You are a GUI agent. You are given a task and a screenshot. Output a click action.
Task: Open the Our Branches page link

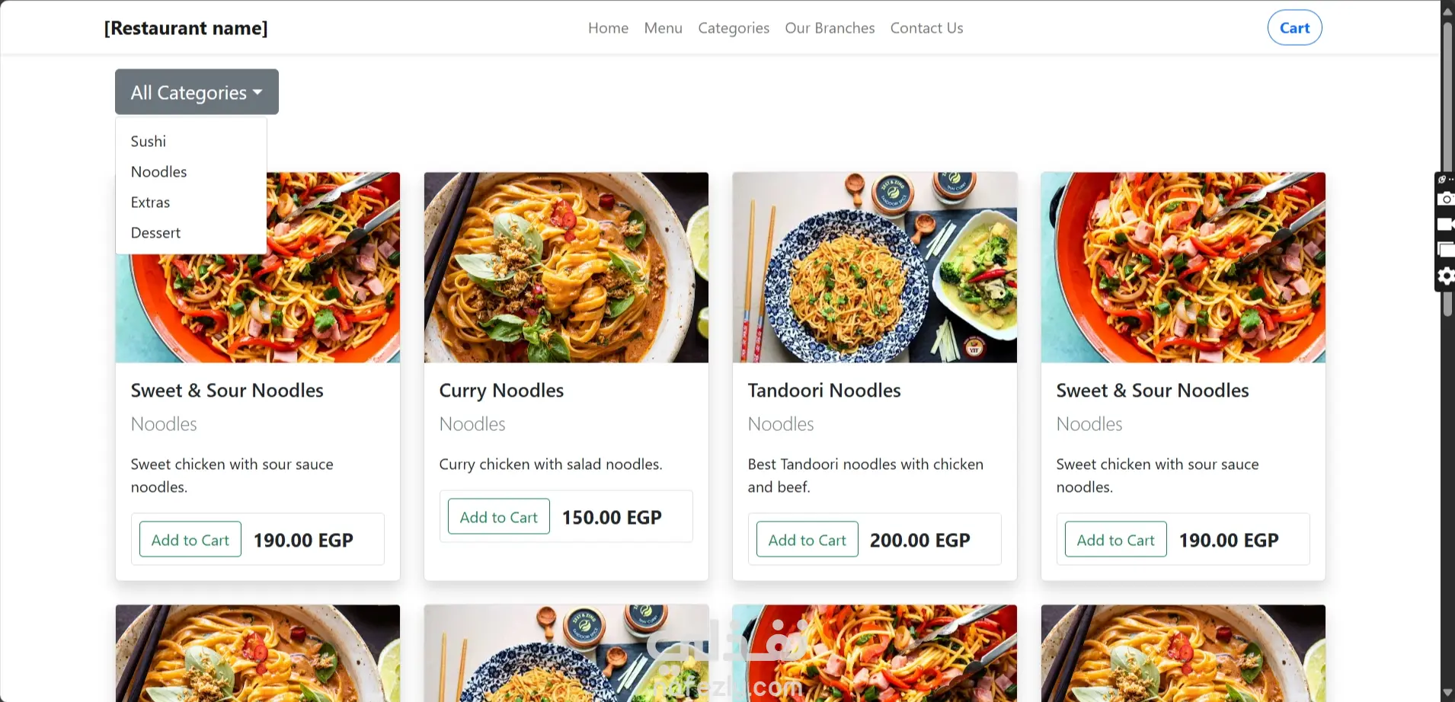(x=830, y=28)
